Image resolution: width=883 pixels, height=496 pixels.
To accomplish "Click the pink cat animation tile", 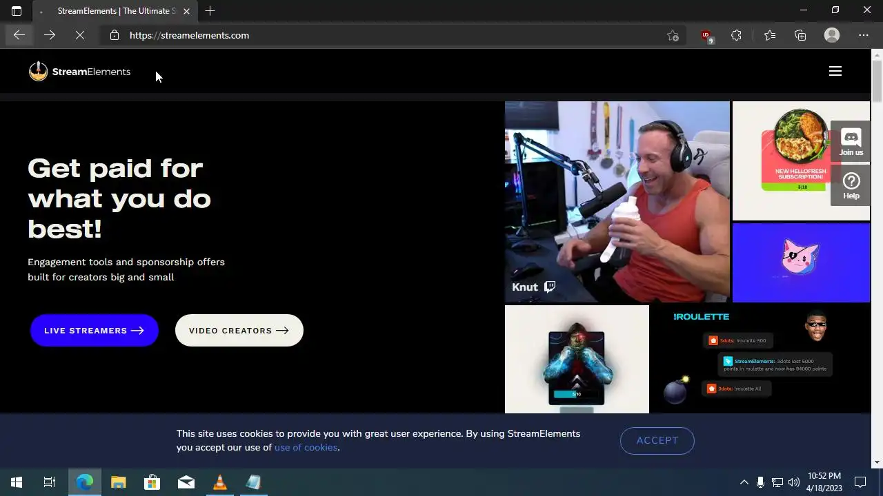I will [801, 262].
